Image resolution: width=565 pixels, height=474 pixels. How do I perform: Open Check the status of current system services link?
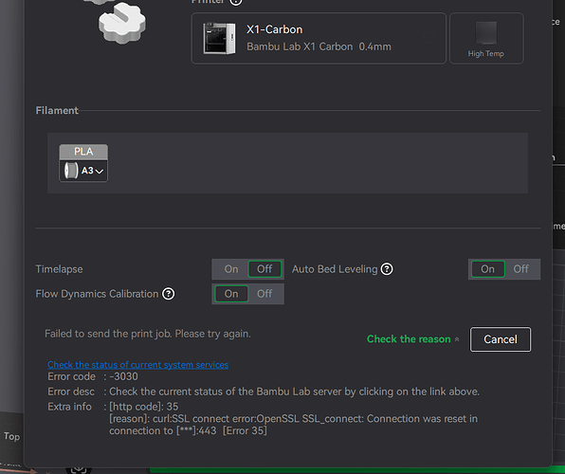[x=138, y=365]
